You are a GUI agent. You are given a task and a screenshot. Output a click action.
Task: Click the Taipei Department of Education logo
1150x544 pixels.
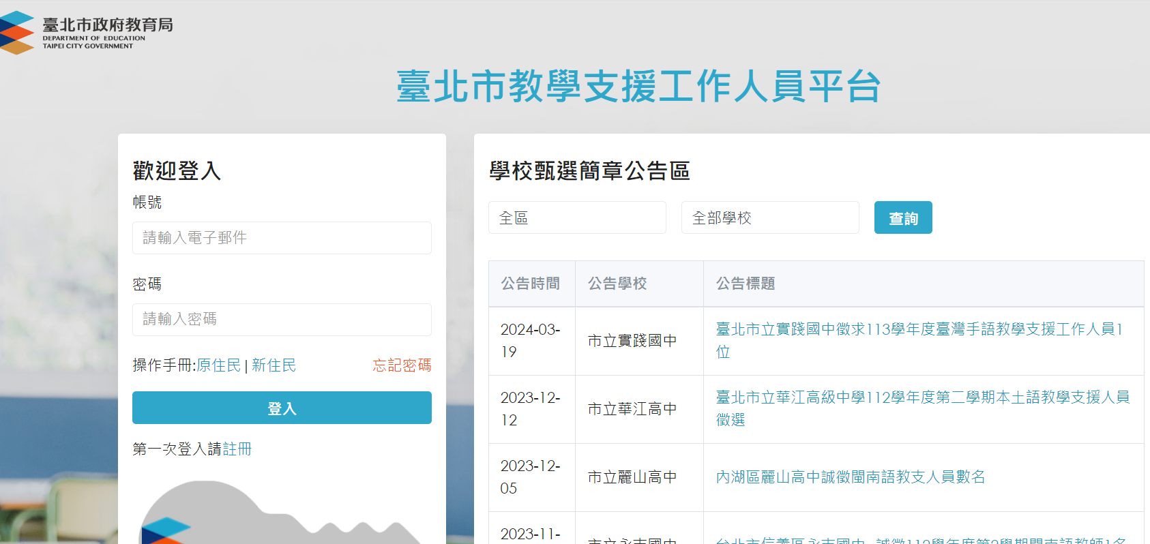(87, 32)
